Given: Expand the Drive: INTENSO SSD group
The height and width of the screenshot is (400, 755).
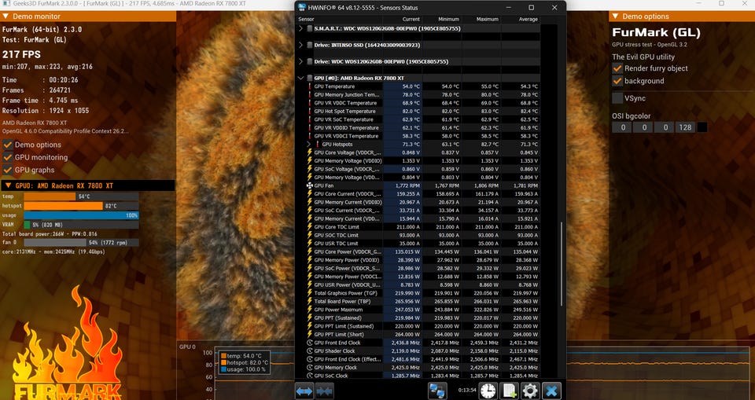Looking at the screenshot, I should [x=301, y=45].
